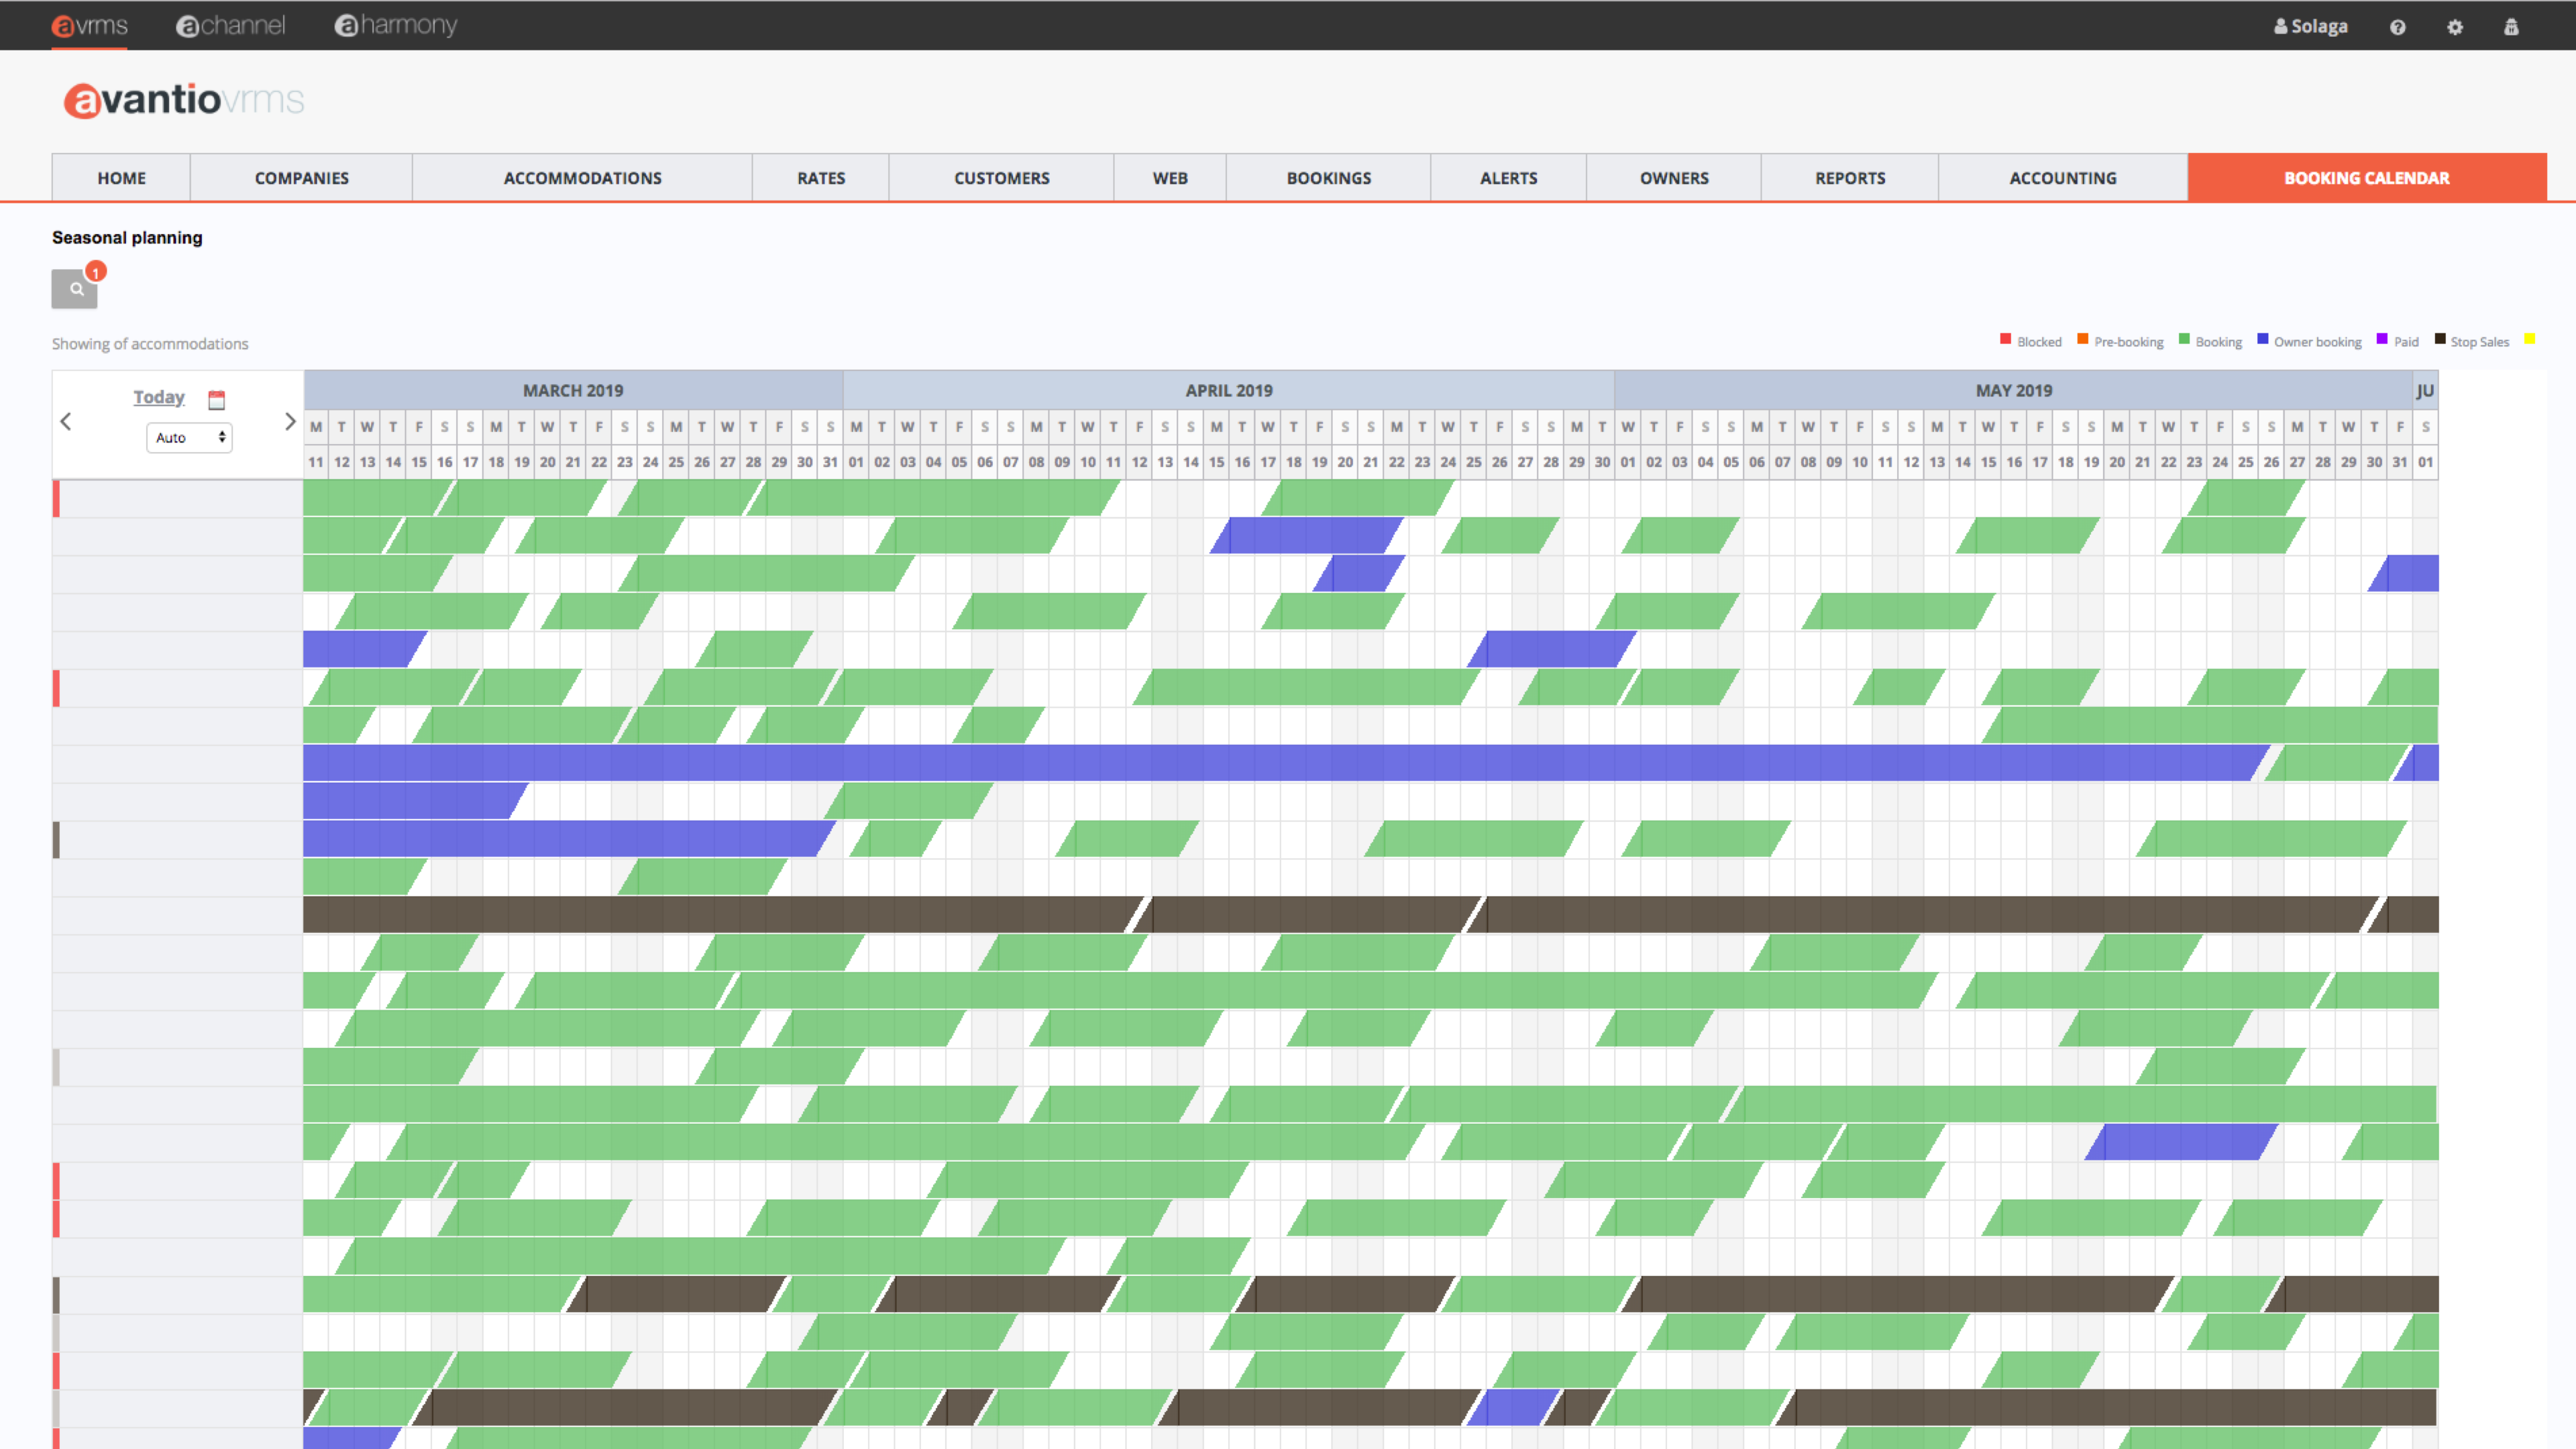2576x1449 pixels.
Task: Click the Avantio VRMS logo
Action: [184, 100]
